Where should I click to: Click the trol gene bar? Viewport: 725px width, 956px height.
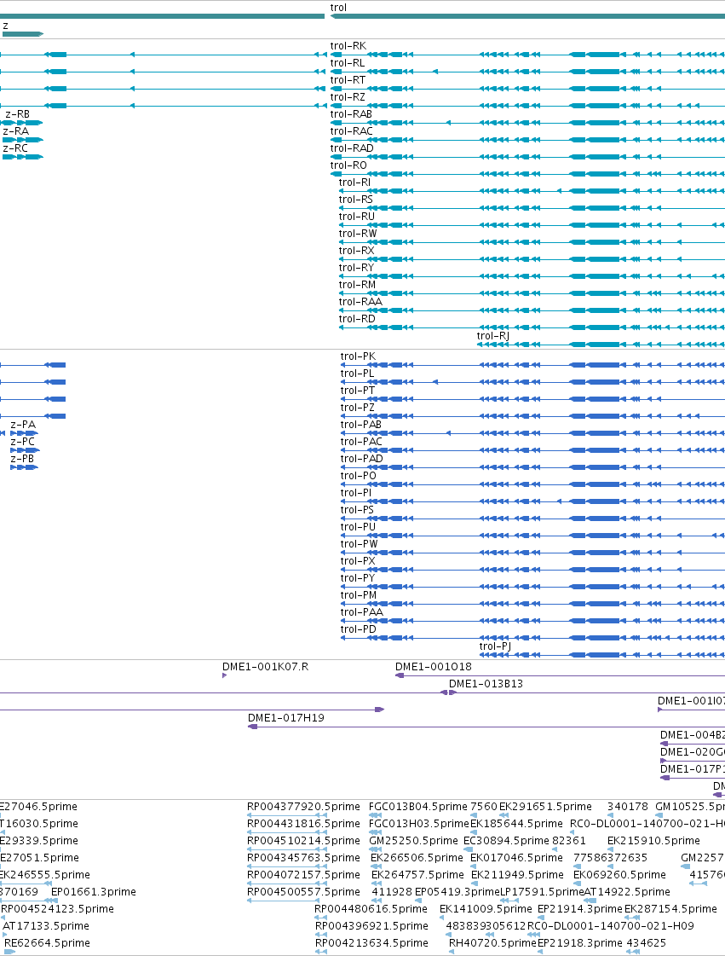(527, 16)
